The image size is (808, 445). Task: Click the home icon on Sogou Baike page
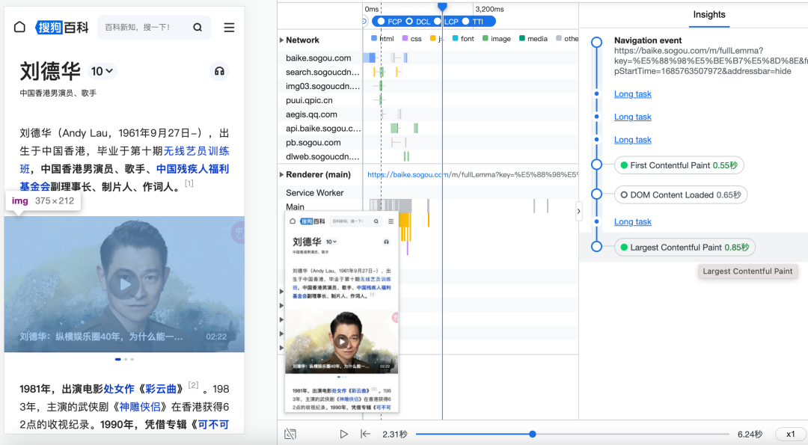19,27
